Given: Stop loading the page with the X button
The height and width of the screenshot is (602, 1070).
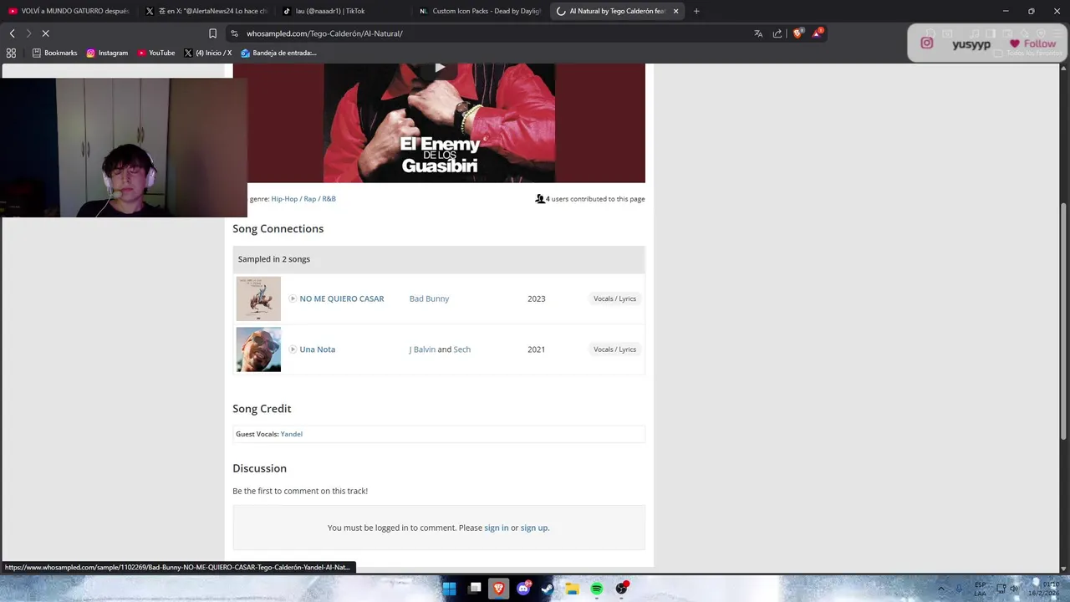Looking at the screenshot, I should tap(46, 33).
